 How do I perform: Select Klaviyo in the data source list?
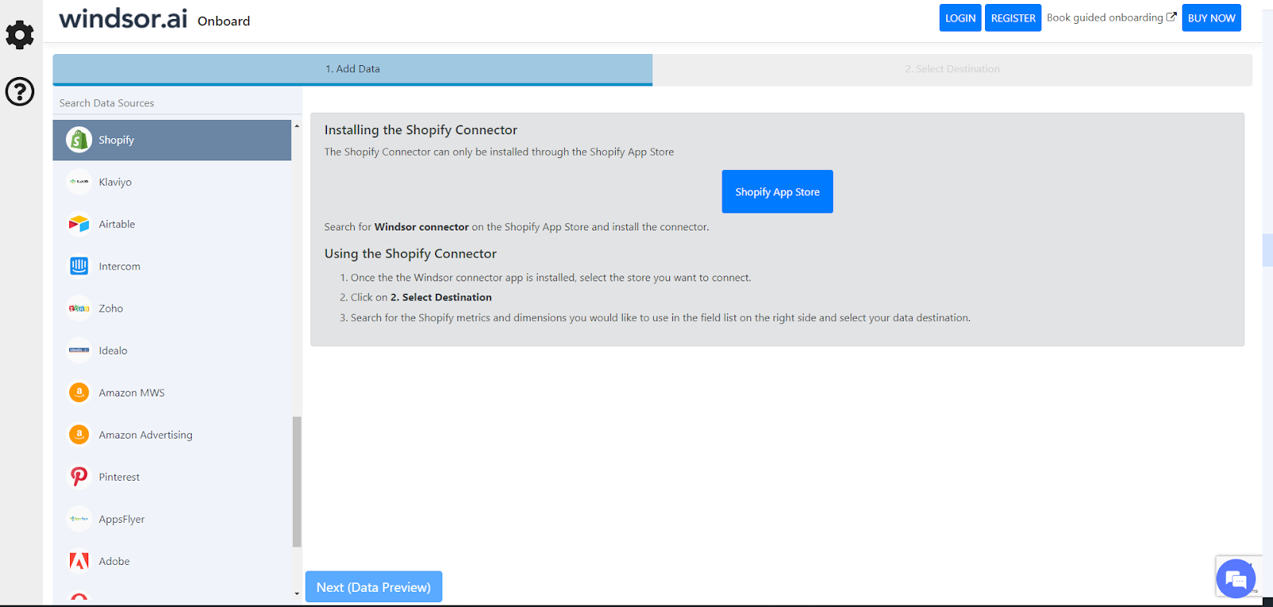(172, 182)
